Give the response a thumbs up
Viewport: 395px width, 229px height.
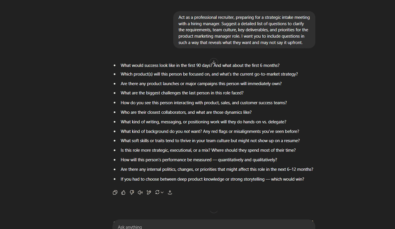[123, 192]
